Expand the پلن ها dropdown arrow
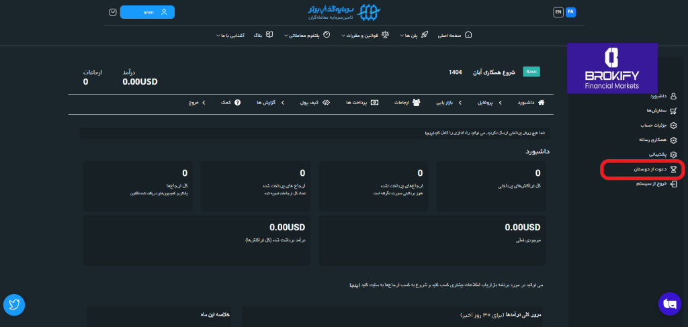Viewport: 688px width, 327px height. pyautogui.click(x=402, y=36)
